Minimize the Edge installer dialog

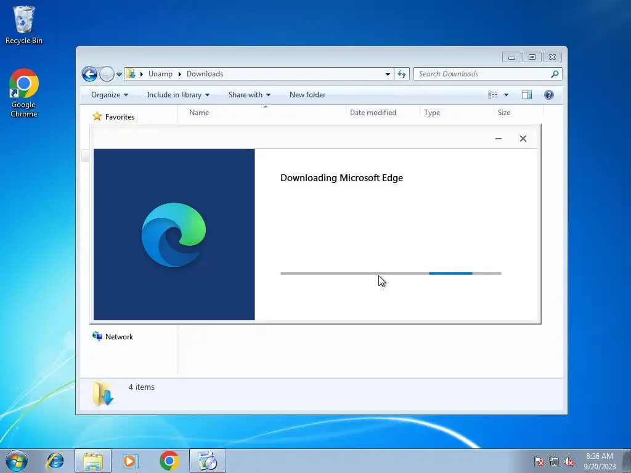(x=498, y=139)
